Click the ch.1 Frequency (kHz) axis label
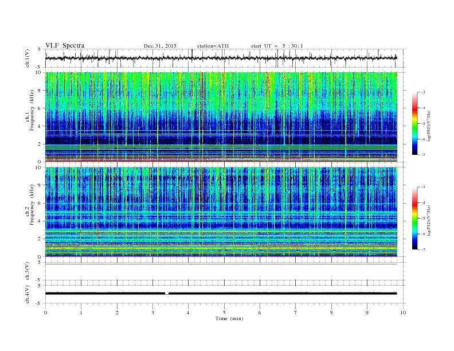454x351 pixels. (x=30, y=110)
